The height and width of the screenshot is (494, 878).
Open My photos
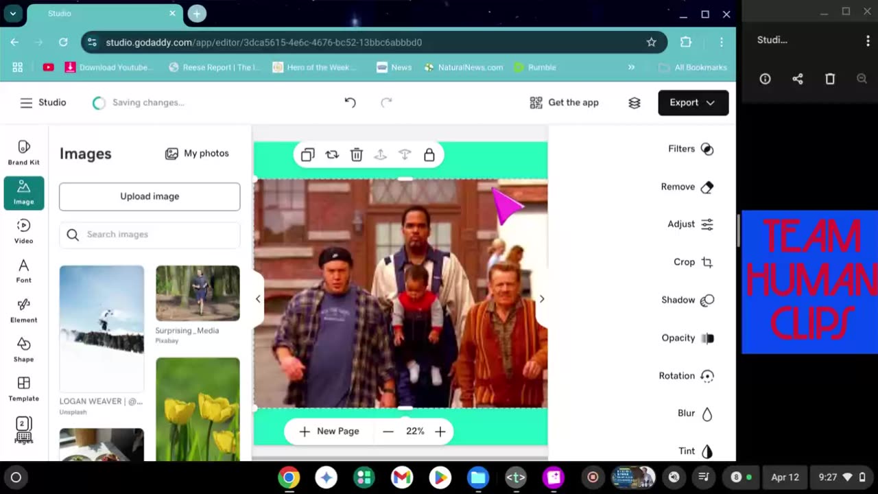pos(198,154)
